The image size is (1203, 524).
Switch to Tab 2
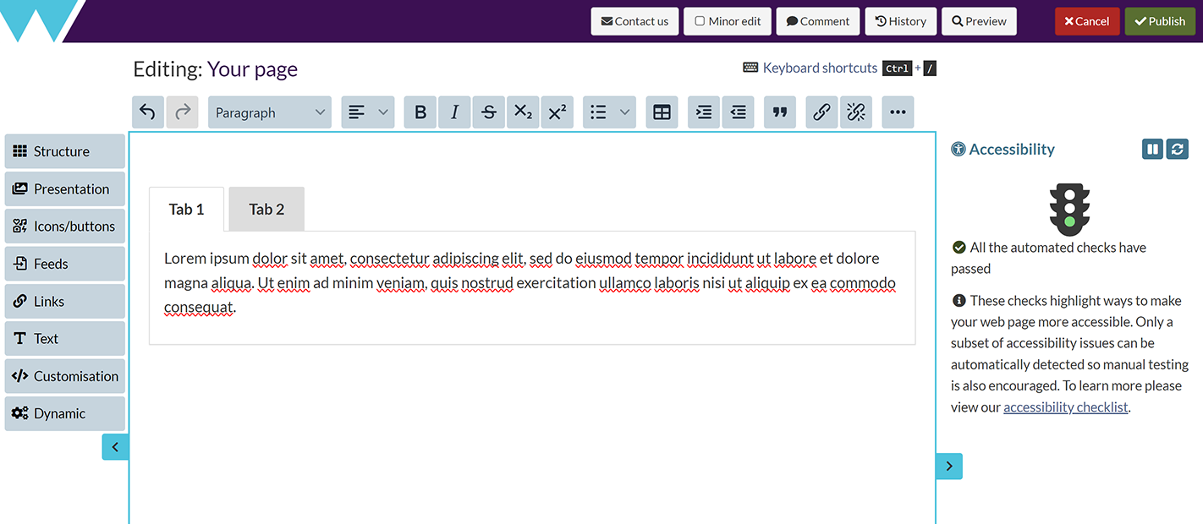click(266, 210)
